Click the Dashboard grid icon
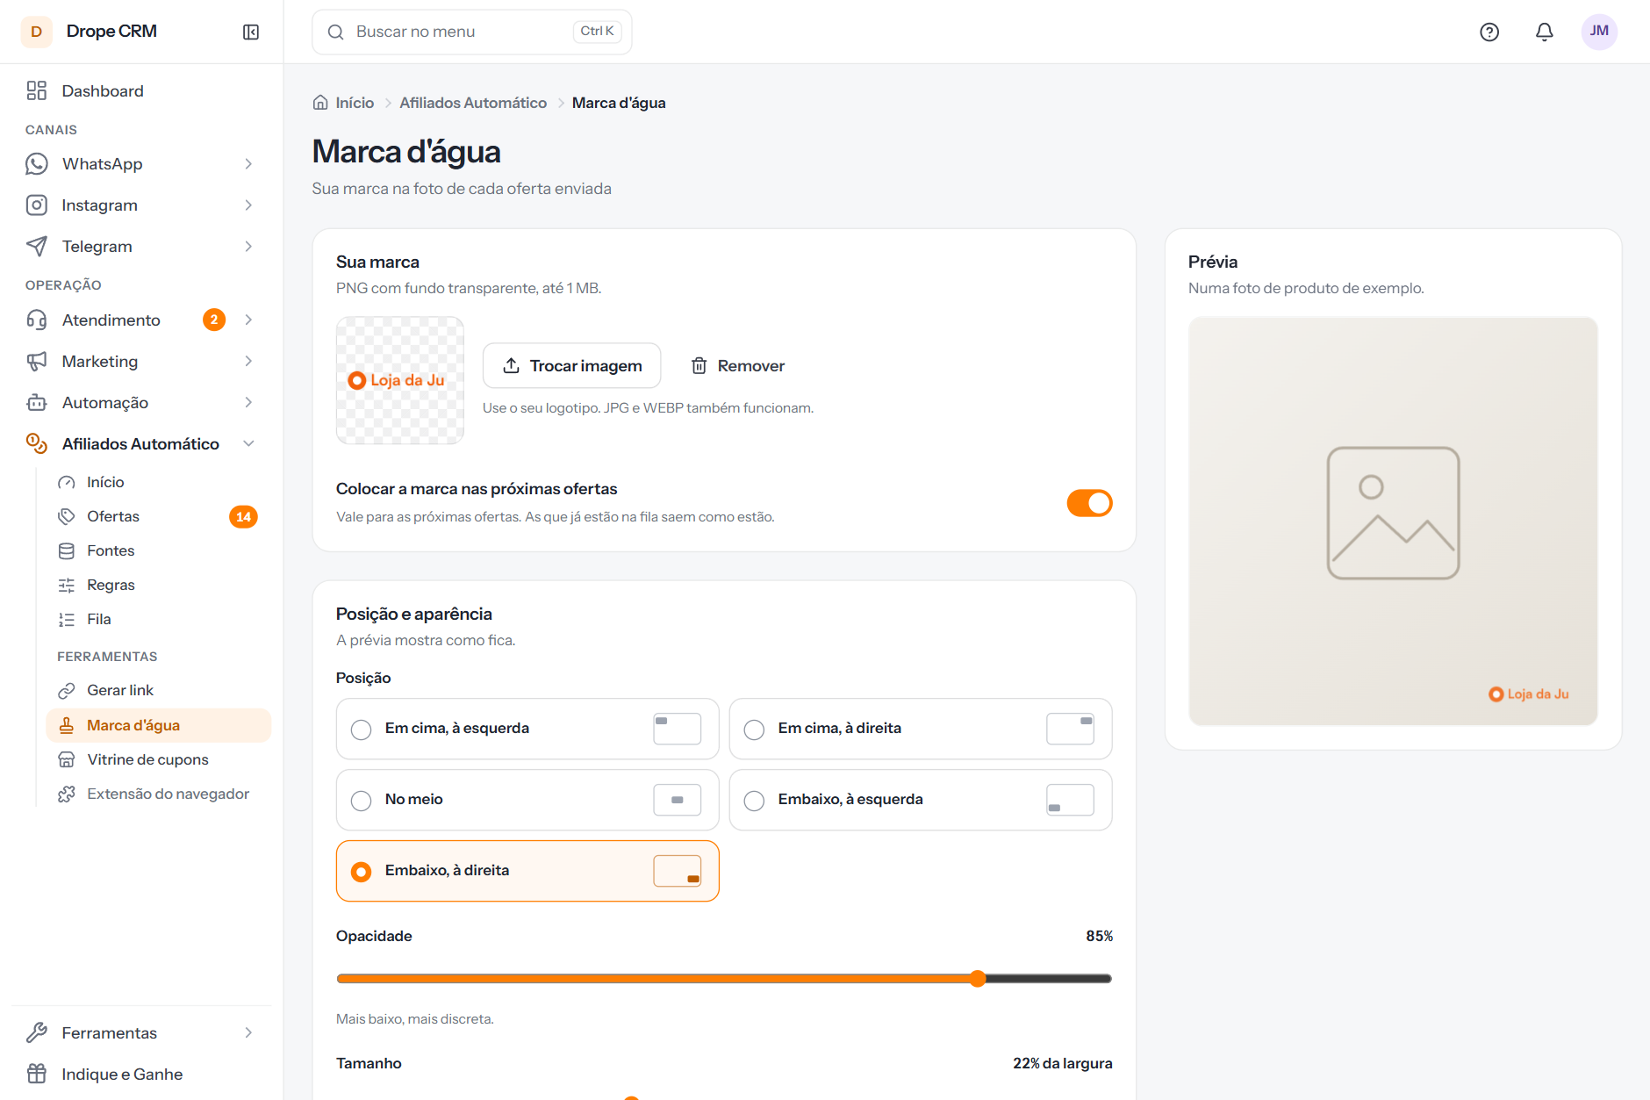Viewport: 1650px width, 1100px height. pyautogui.click(x=36, y=90)
